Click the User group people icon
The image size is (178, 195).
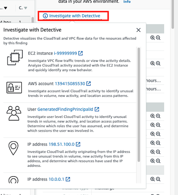(14, 113)
